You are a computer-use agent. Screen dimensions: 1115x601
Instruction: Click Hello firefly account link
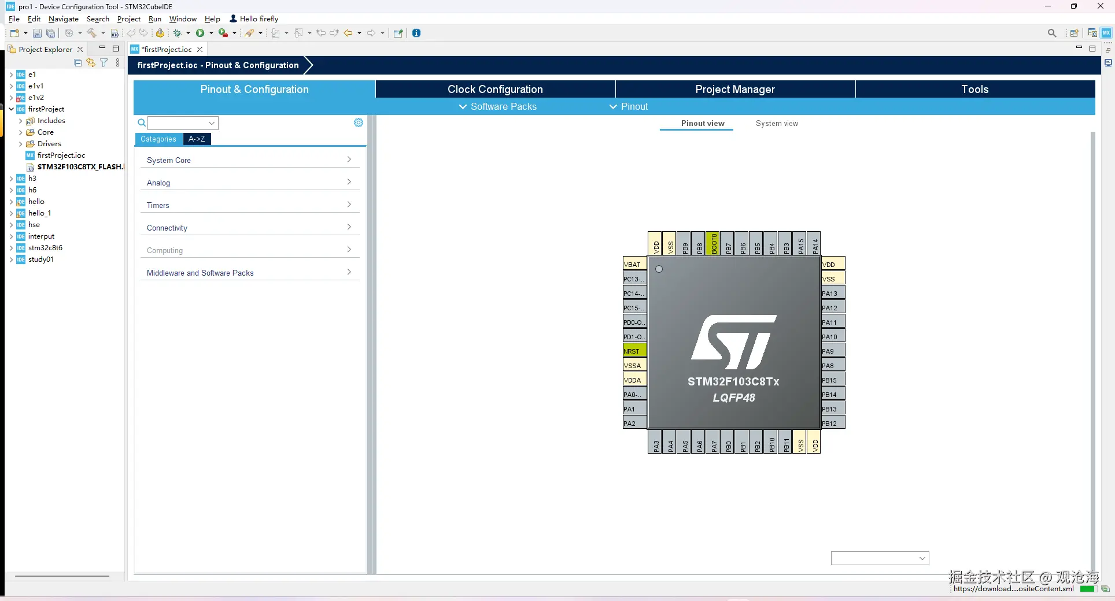point(254,19)
